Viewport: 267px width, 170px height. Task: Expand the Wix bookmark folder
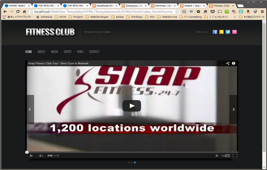[x=150, y=17]
